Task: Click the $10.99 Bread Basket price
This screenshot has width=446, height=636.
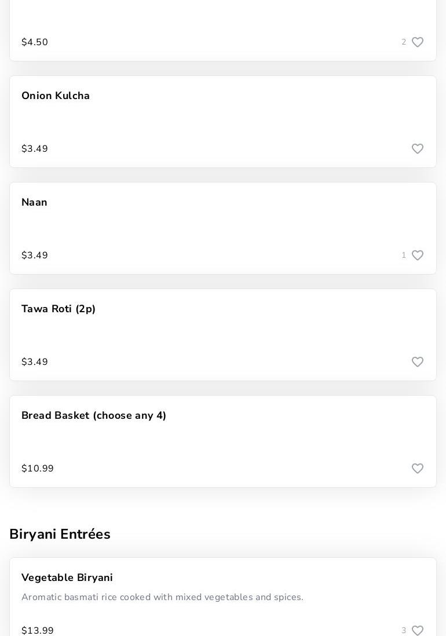Action: click(38, 469)
